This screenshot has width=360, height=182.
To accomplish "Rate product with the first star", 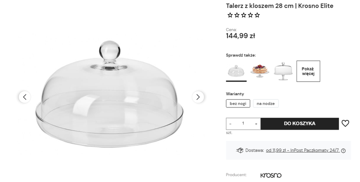I will (x=230, y=15).
